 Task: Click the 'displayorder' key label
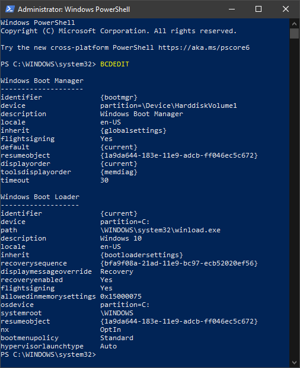pyautogui.click(x=25, y=164)
